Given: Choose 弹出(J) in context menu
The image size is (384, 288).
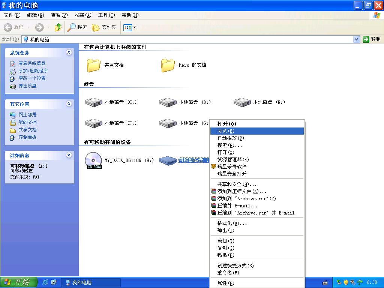Looking at the screenshot, I should coord(257,231).
